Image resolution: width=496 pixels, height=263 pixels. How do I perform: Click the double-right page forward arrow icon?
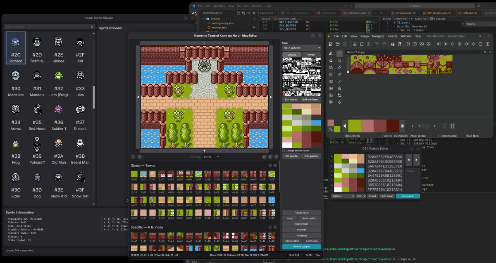point(446,44)
